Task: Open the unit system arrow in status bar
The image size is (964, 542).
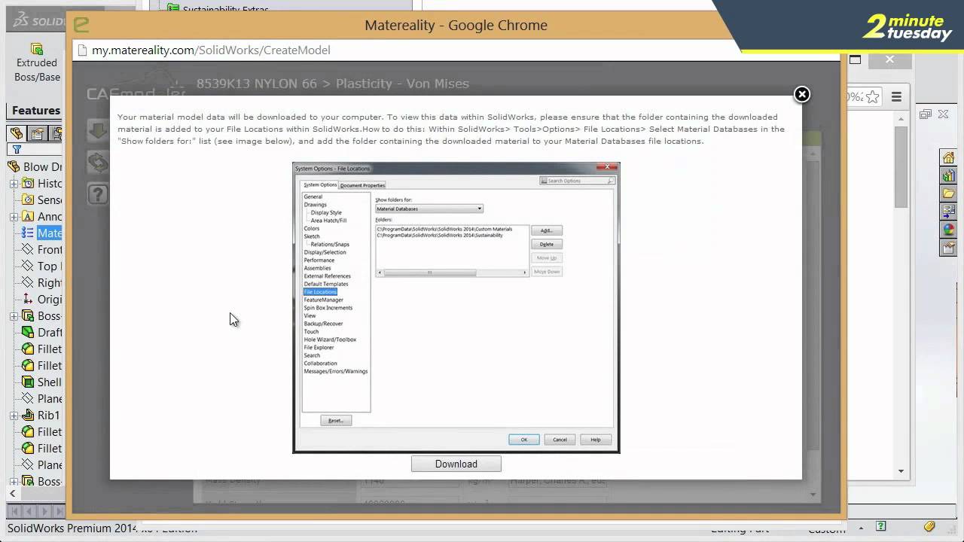Action: pyautogui.click(x=861, y=527)
